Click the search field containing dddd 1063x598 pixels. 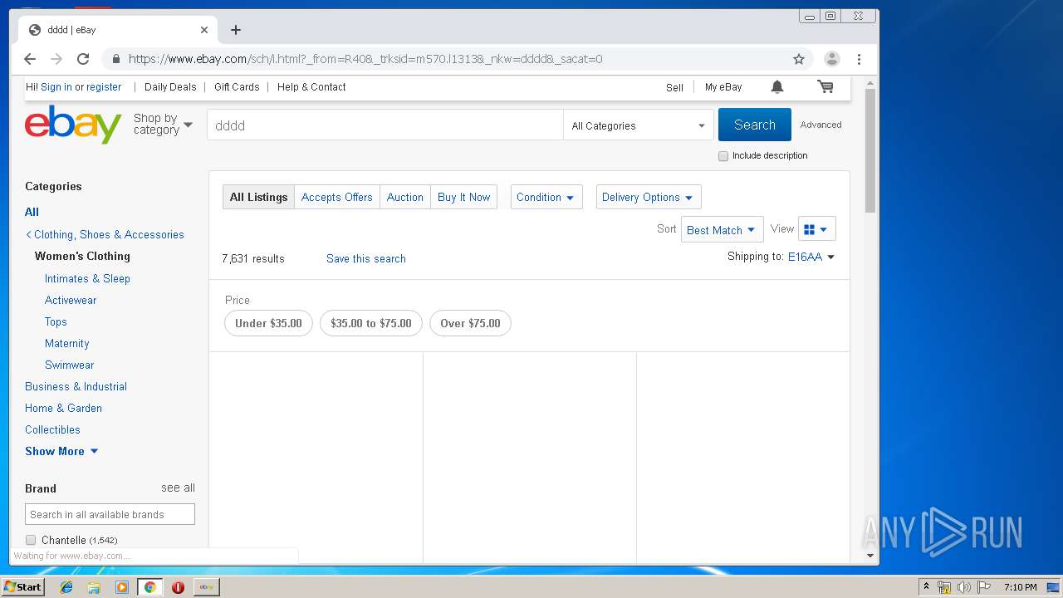tap(385, 125)
